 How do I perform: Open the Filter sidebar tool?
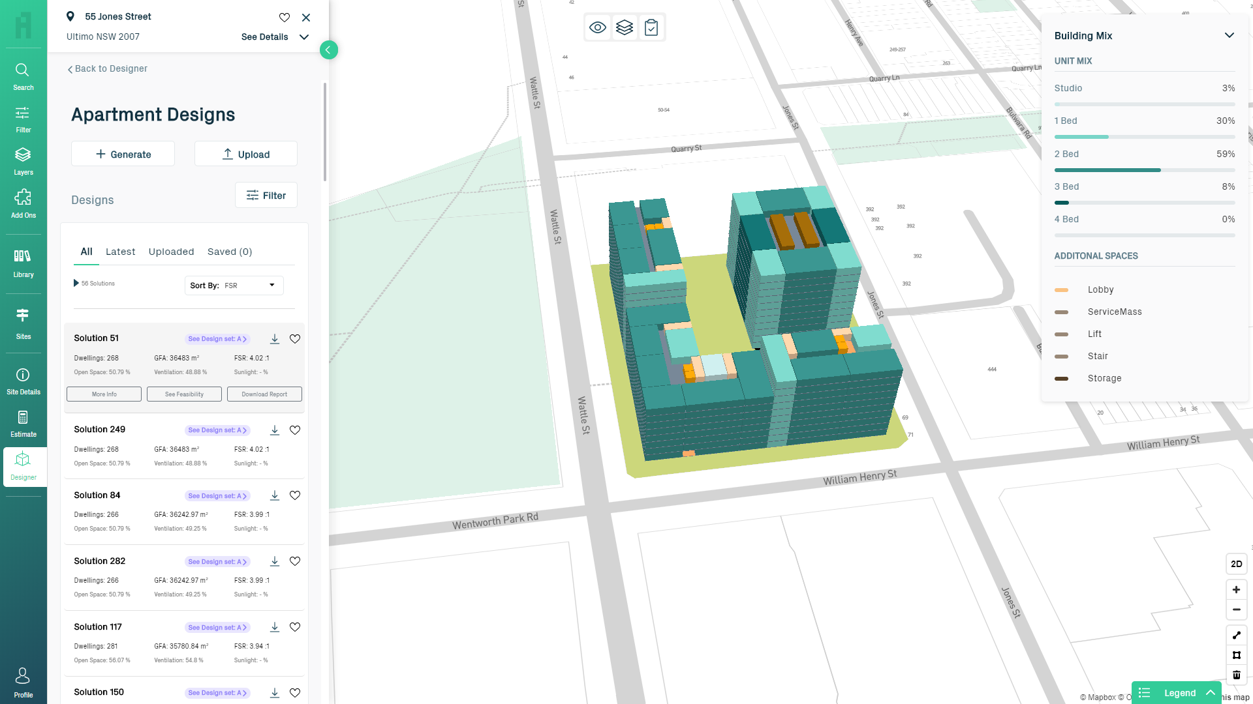coord(23,119)
